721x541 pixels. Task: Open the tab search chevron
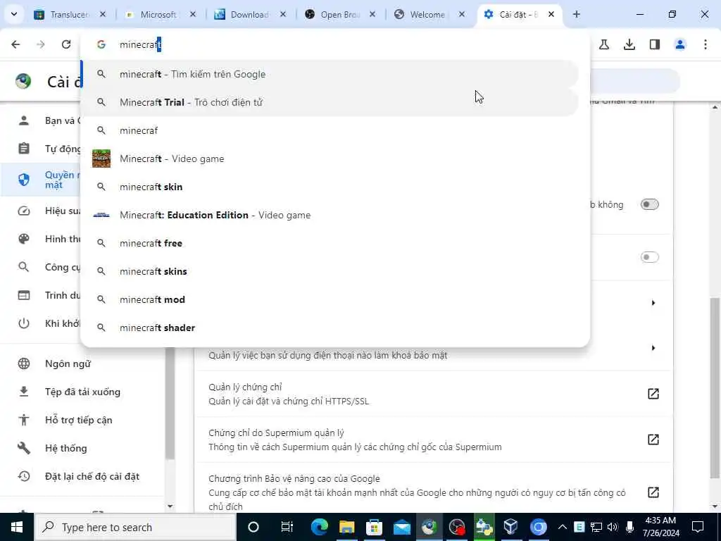(14, 14)
